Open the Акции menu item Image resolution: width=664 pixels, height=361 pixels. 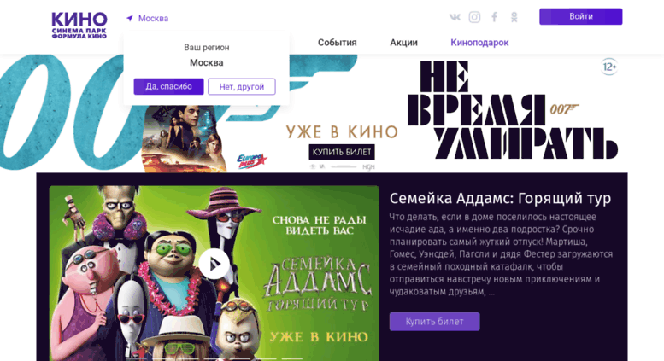(x=403, y=43)
